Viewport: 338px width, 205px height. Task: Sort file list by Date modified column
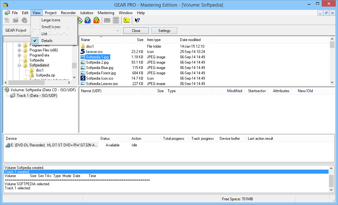point(194,40)
